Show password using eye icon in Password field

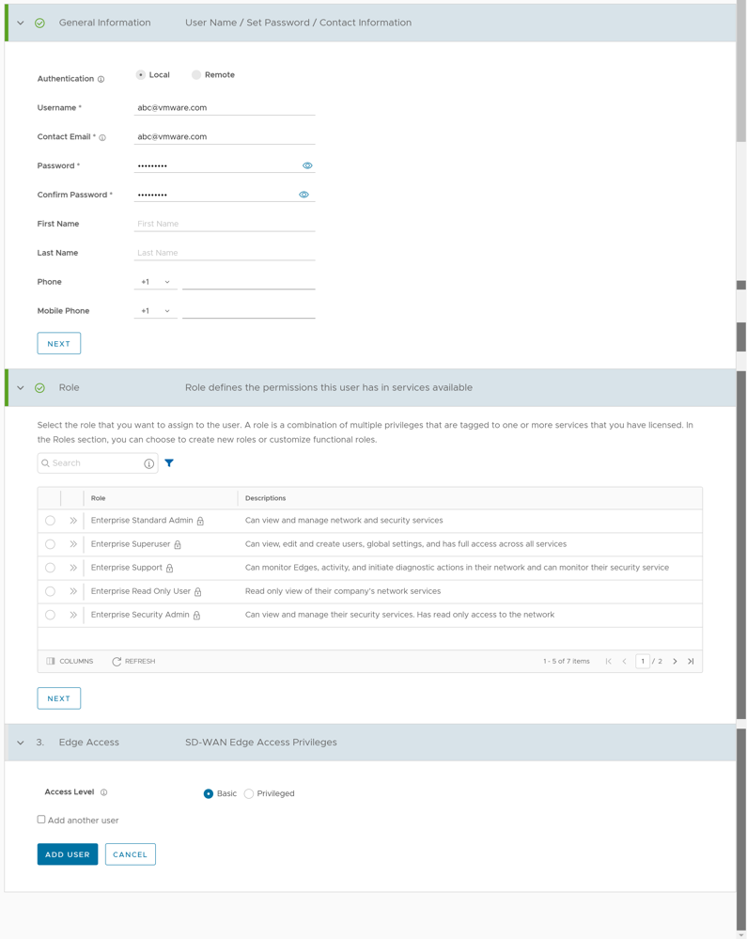click(307, 165)
